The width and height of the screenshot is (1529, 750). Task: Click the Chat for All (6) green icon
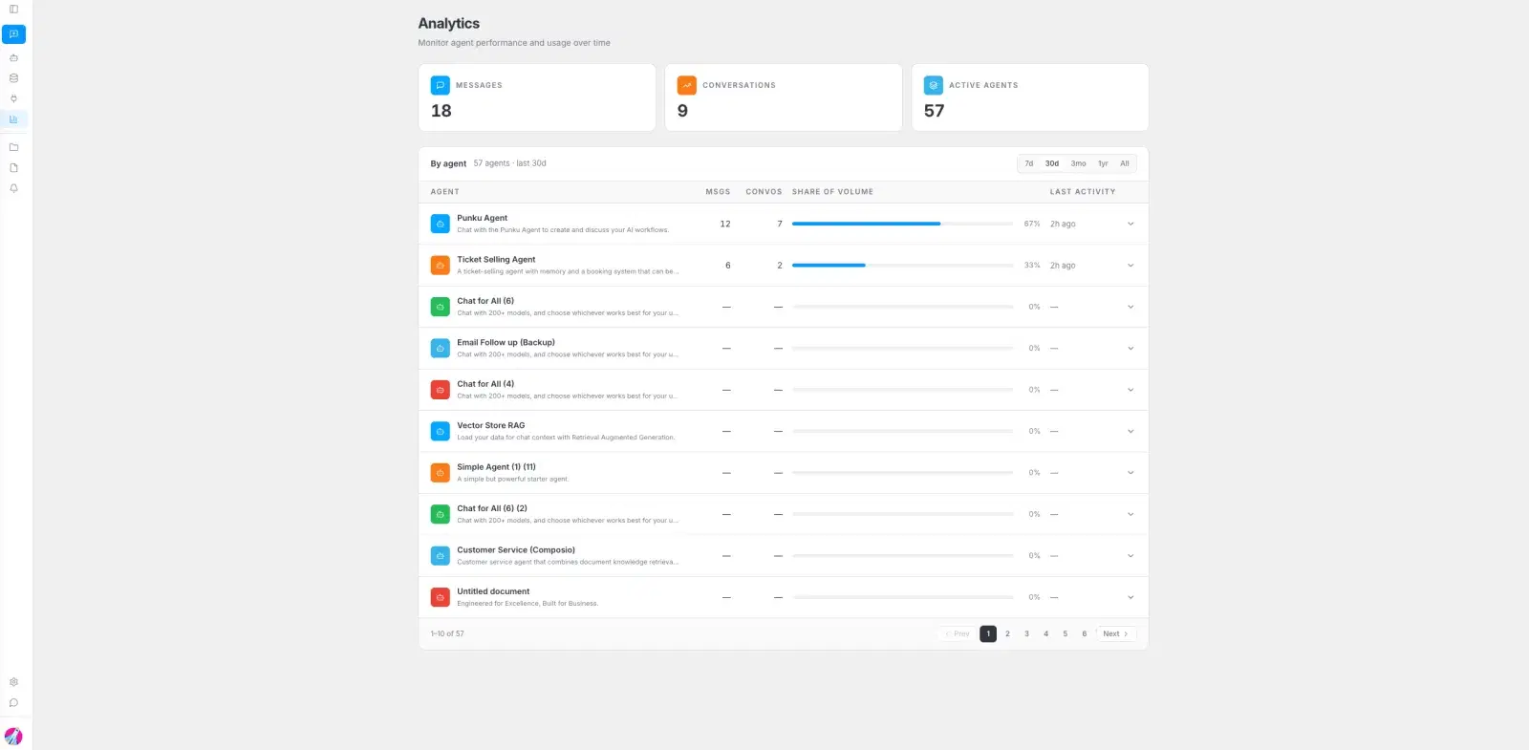click(x=441, y=307)
